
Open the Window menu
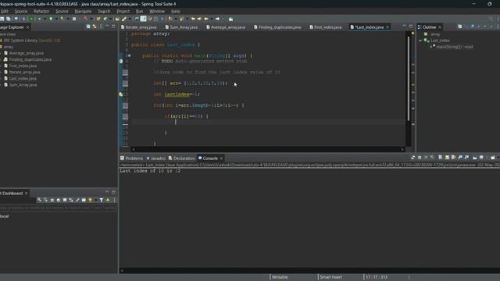[157, 11]
